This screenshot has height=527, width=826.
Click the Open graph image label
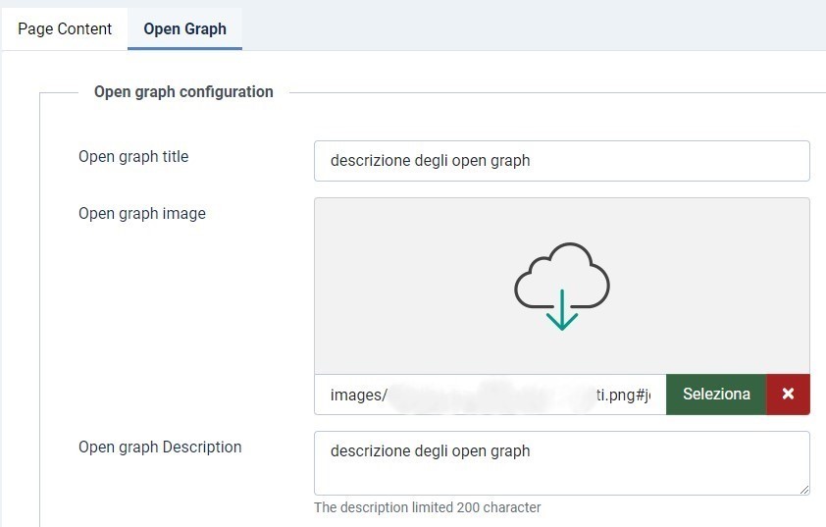pos(142,213)
